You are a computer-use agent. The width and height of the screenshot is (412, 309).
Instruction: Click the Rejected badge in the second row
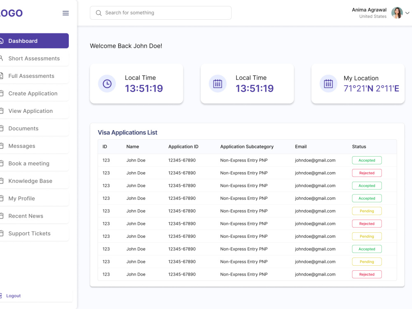pos(367,173)
